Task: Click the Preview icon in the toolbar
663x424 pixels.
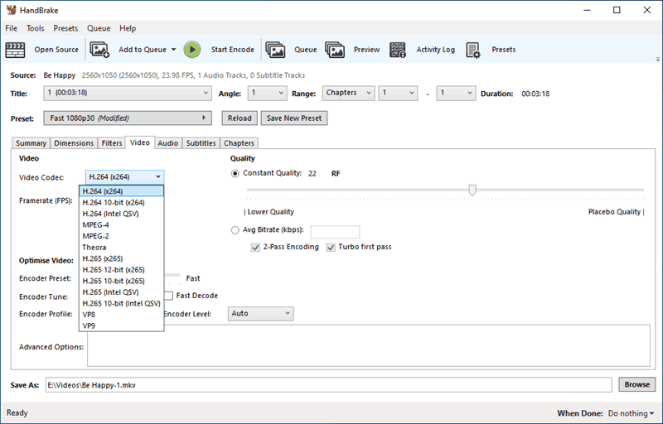Action: click(x=335, y=50)
